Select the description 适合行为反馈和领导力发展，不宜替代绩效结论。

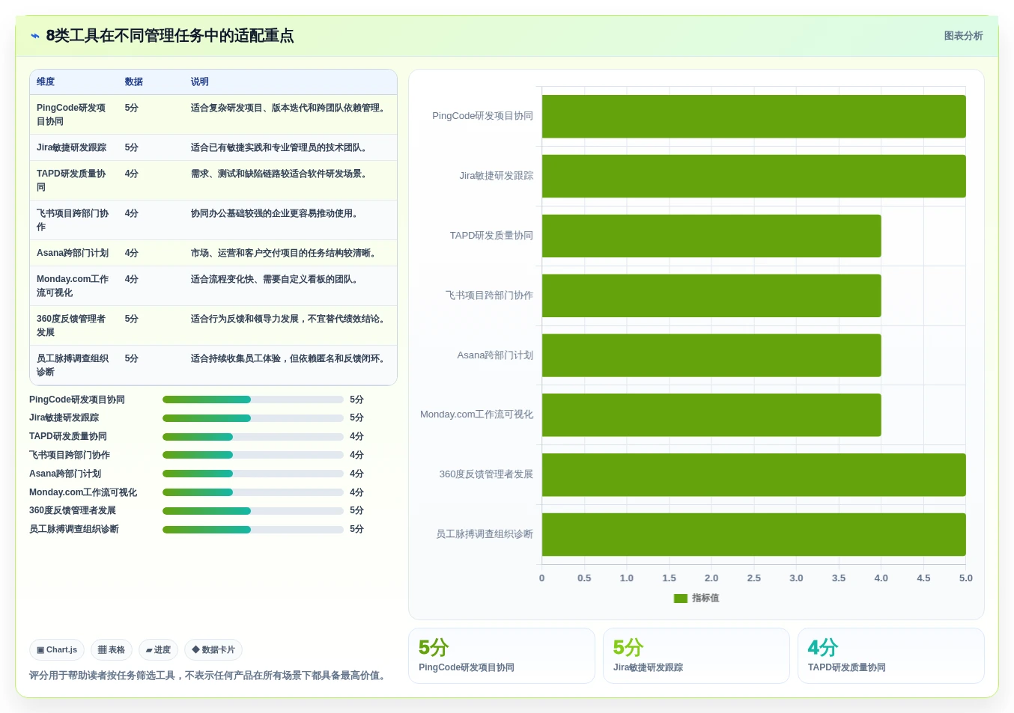click(x=290, y=319)
